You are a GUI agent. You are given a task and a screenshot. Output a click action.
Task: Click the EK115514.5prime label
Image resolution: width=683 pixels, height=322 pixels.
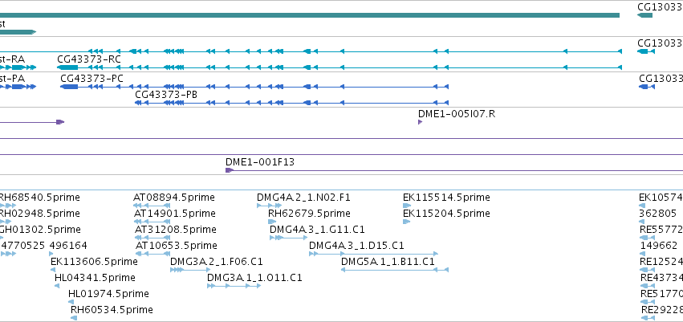pos(446,198)
